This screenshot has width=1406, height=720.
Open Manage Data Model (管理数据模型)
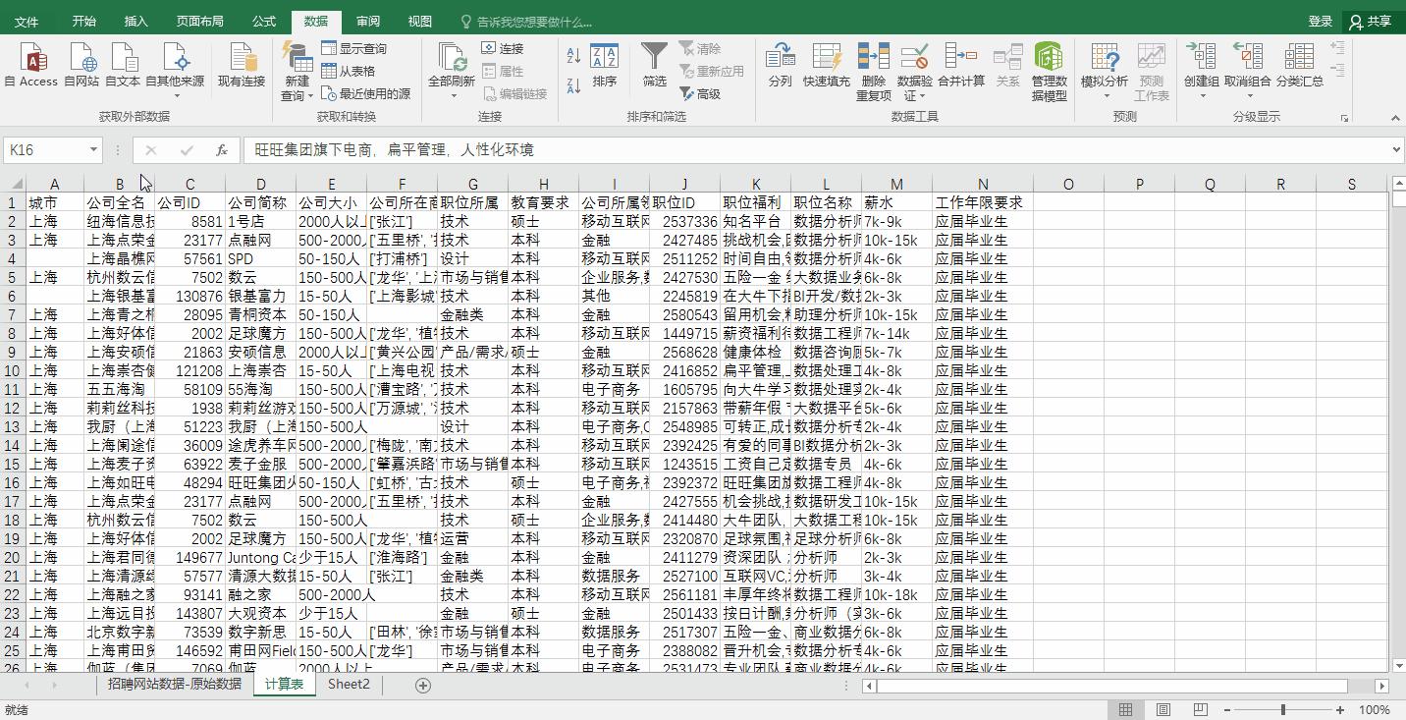point(1049,72)
